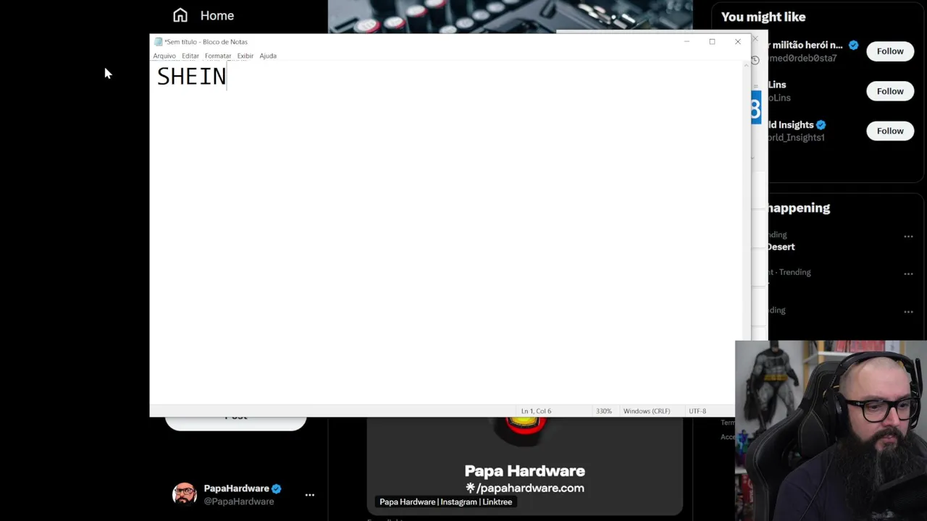
Task: Click 'UTF-8' encoding in the status bar
Action: point(697,411)
